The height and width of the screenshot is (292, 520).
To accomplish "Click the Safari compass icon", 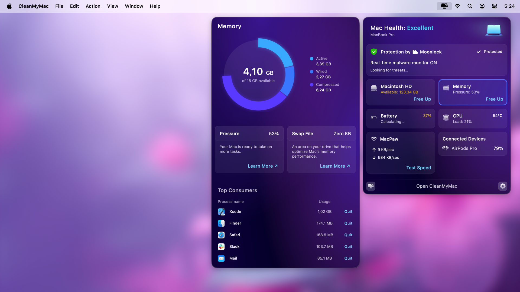I will pos(221,235).
